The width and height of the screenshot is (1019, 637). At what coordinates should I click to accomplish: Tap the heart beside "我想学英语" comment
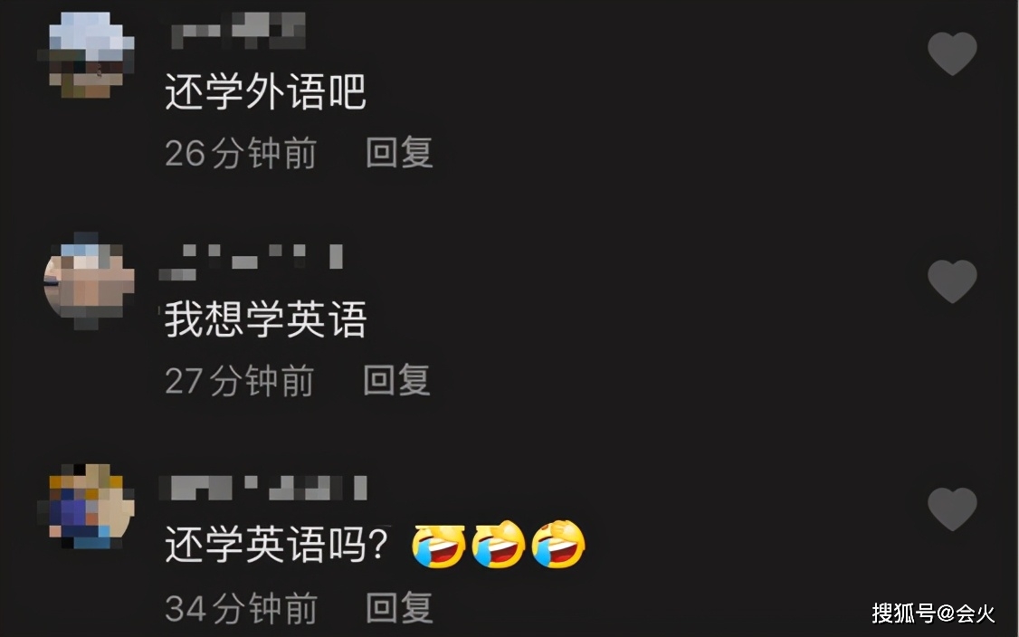pyautogui.click(x=952, y=281)
